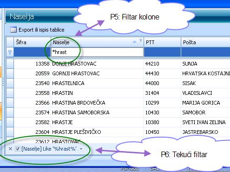Click PTT cell 10430
The width and height of the screenshot is (230, 172).
pos(162,112)
